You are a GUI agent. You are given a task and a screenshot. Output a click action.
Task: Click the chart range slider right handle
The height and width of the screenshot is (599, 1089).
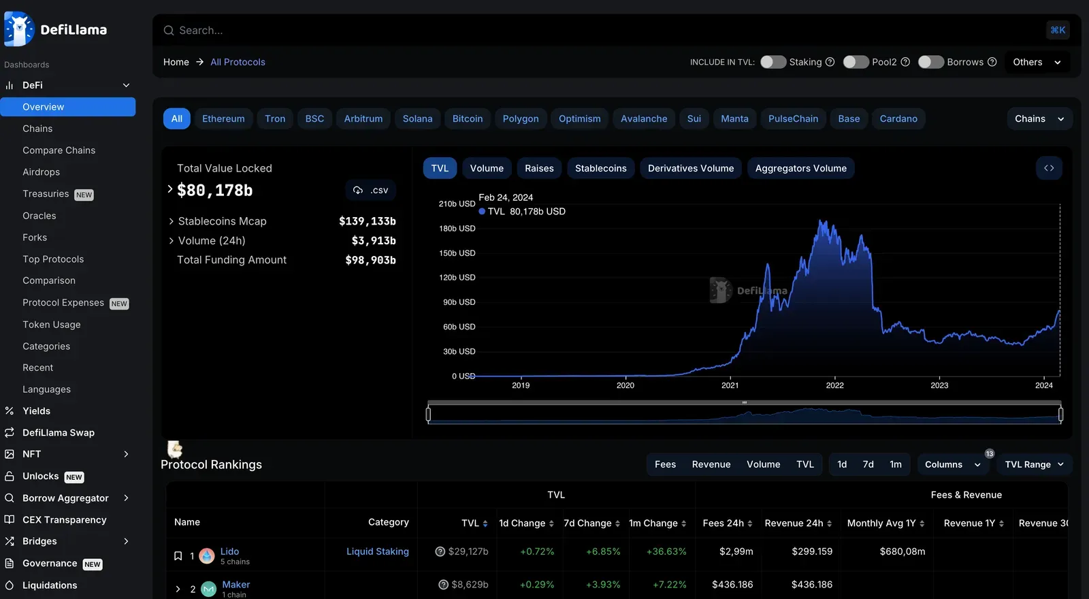point(1060,413)
